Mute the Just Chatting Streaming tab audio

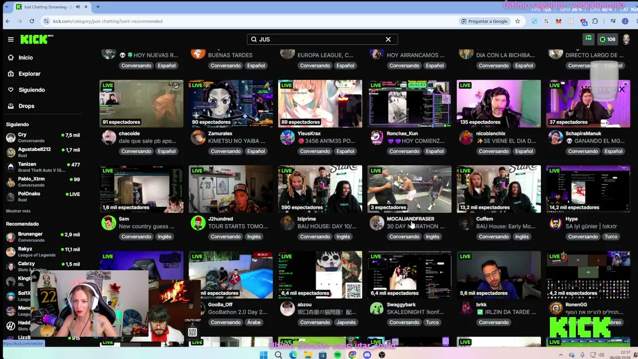(78, 7)
